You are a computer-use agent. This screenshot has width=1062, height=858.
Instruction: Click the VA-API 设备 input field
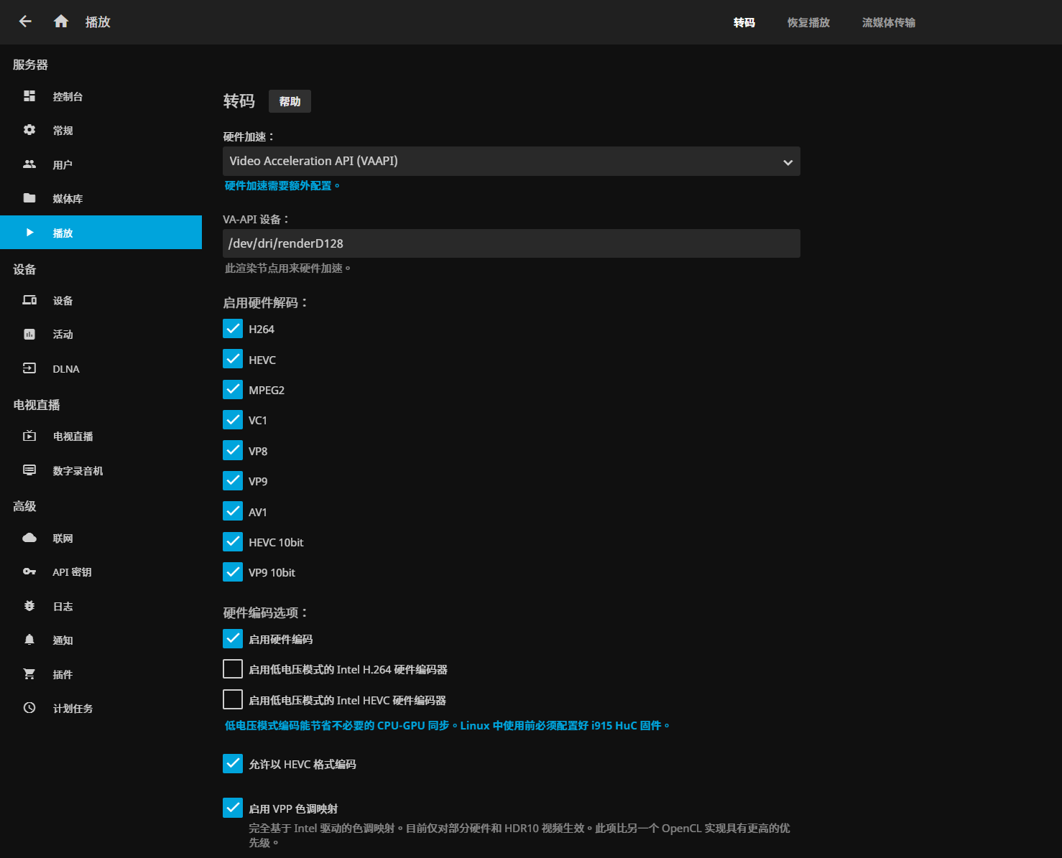click(x=512, y=243)
